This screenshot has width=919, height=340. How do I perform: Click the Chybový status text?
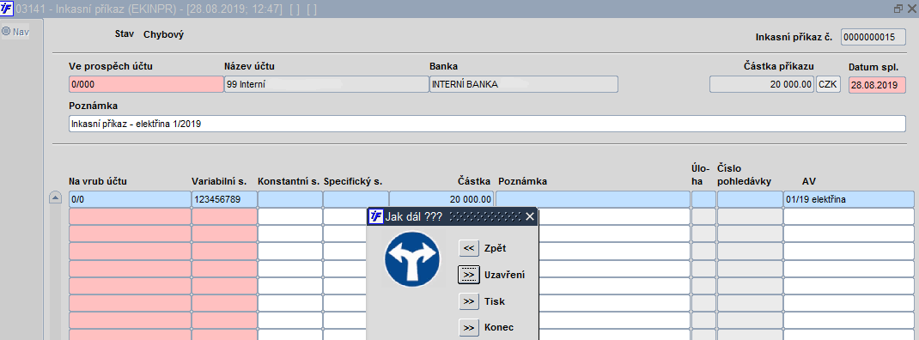[x=163, y=34]
